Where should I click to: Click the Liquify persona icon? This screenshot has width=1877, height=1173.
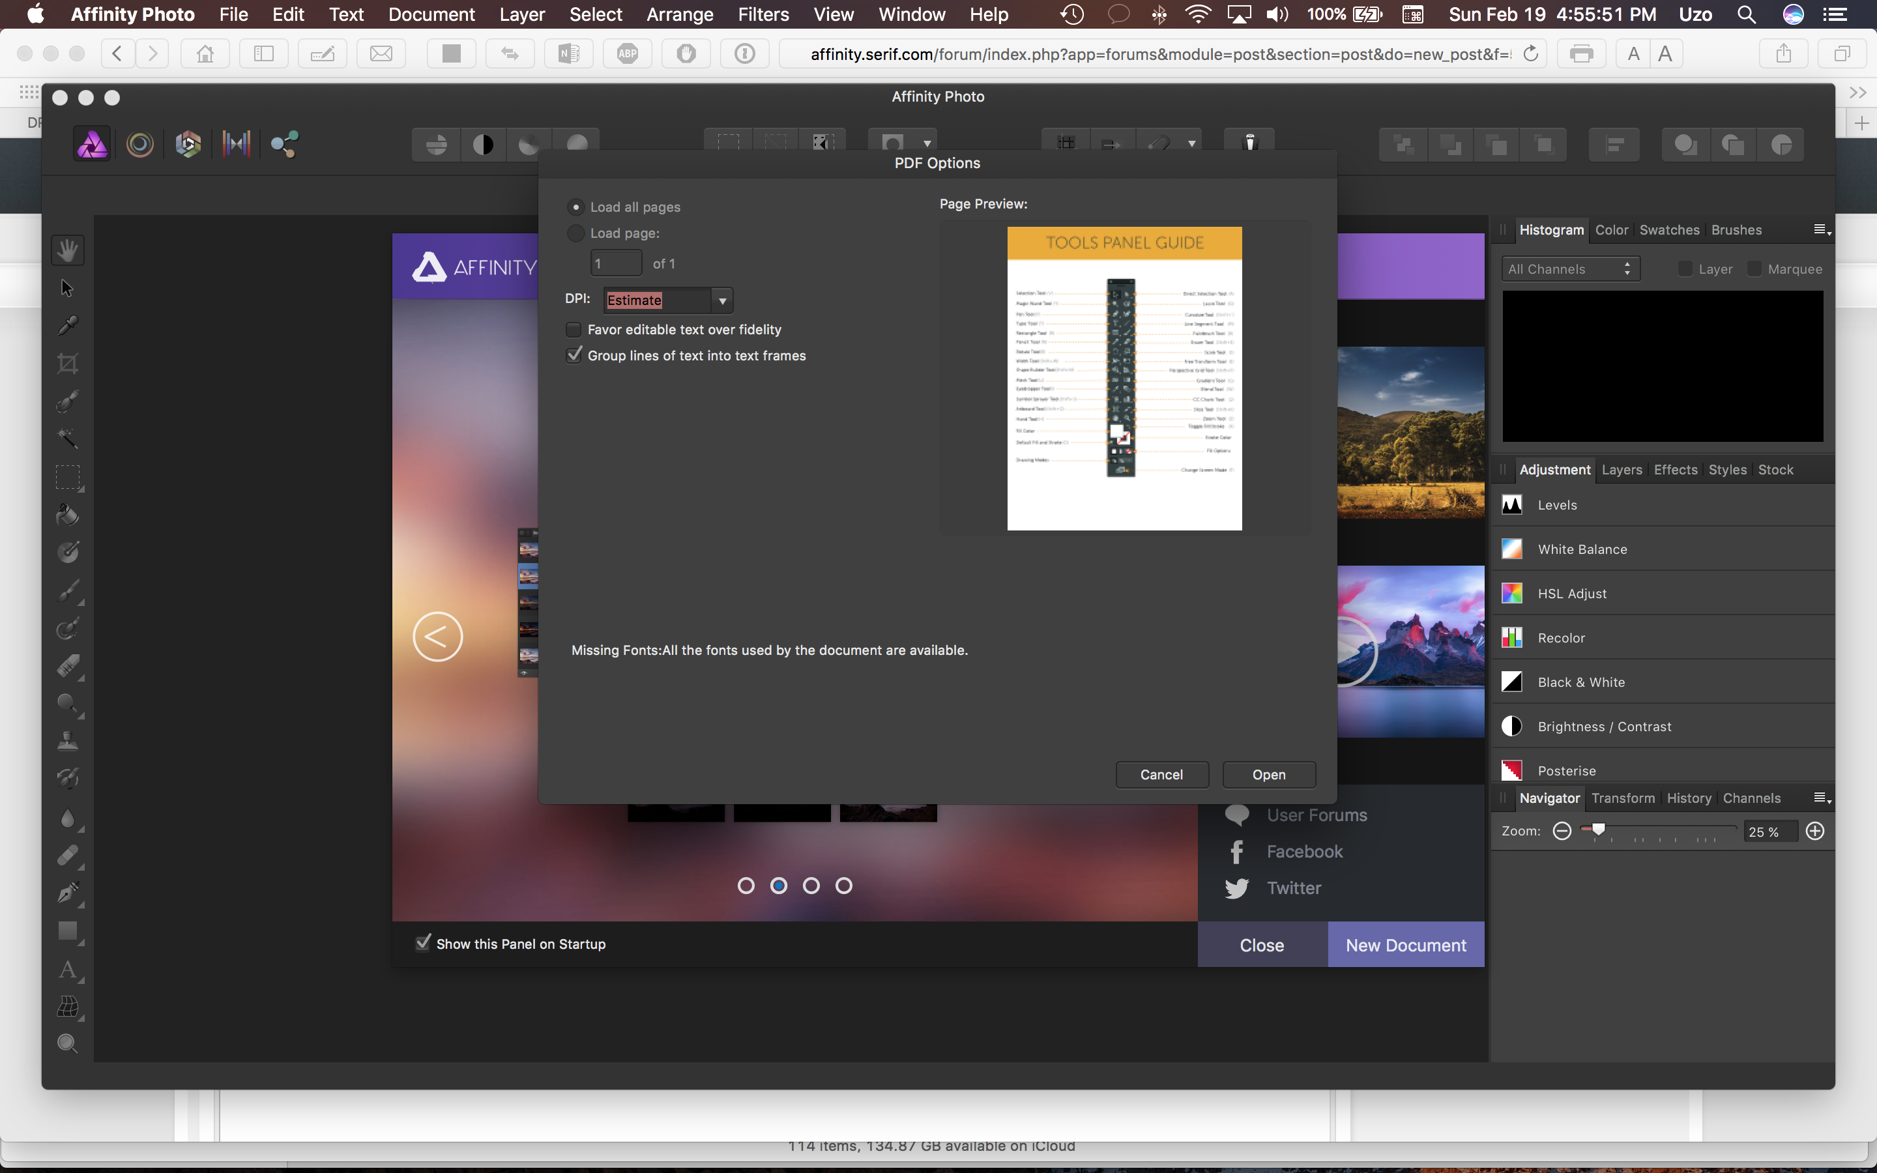pos(142,143)
